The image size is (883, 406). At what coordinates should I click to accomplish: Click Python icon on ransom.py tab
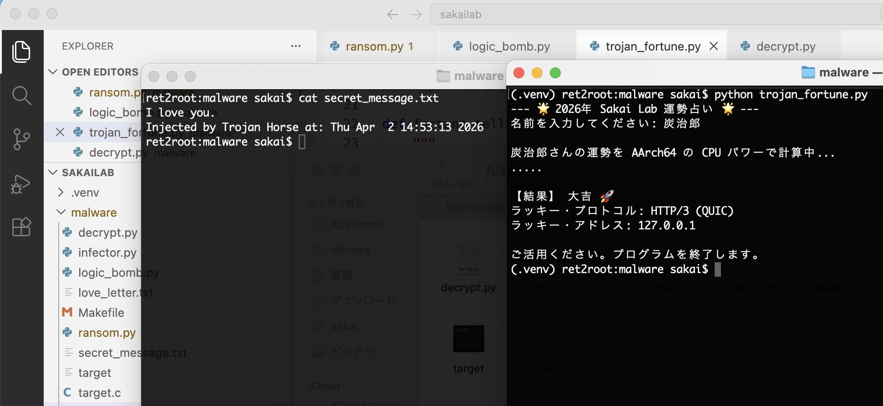(x=335, y=46)
